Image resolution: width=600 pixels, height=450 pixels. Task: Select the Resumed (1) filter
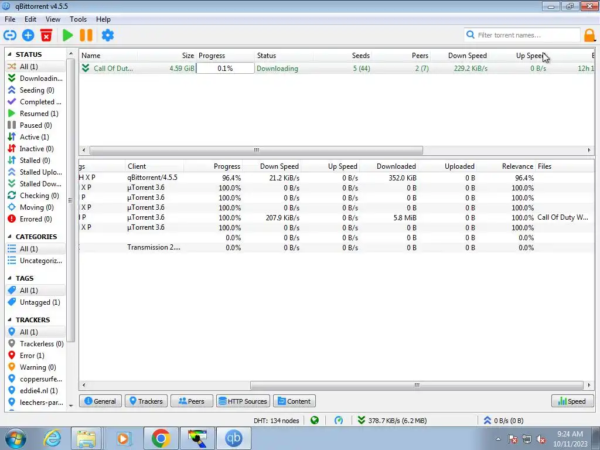[x=35, y=114]
